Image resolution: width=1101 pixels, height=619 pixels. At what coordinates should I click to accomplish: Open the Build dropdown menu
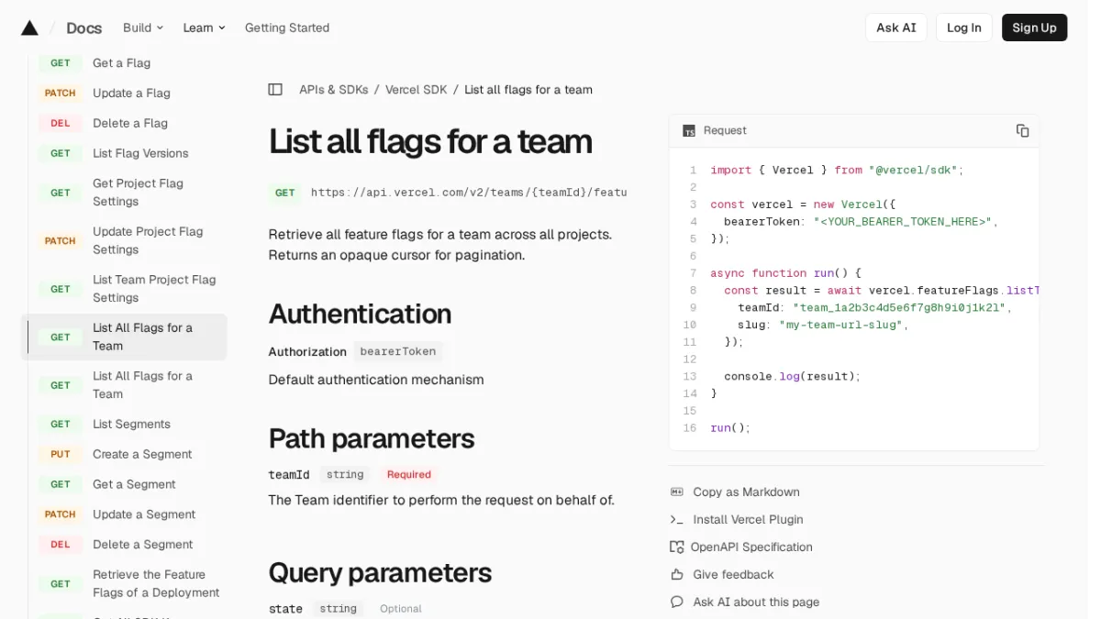[x=143, y=28]
